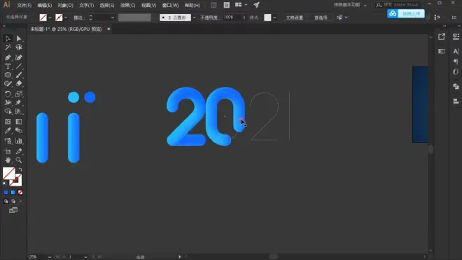Open the stroke weight dropdown
Screen dimensions: 462x260
(x=113, y=18)
